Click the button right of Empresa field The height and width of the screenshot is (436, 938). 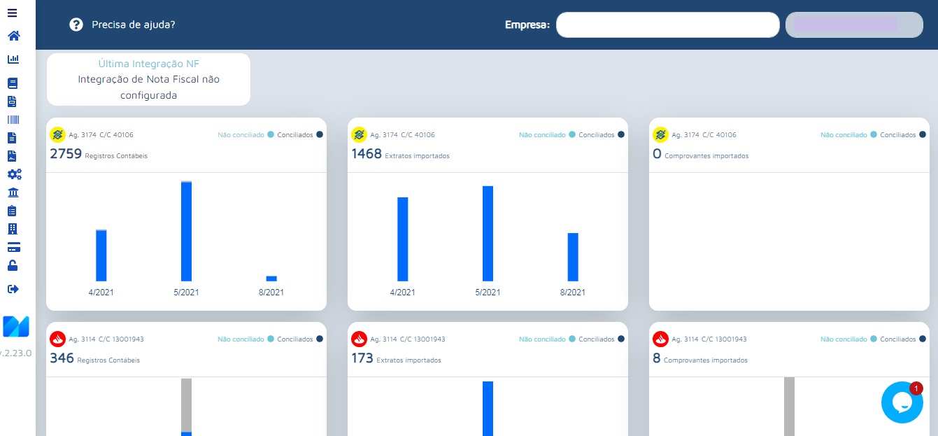tap(854, 24)
